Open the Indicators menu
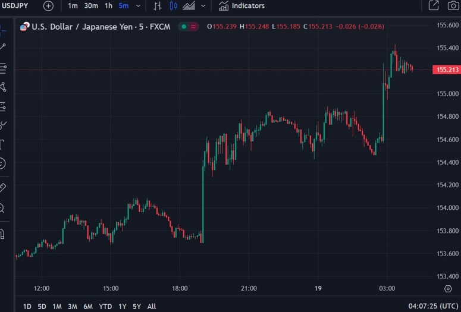The width and height of the screenshot is (461, 312). [x=242, y=6]
